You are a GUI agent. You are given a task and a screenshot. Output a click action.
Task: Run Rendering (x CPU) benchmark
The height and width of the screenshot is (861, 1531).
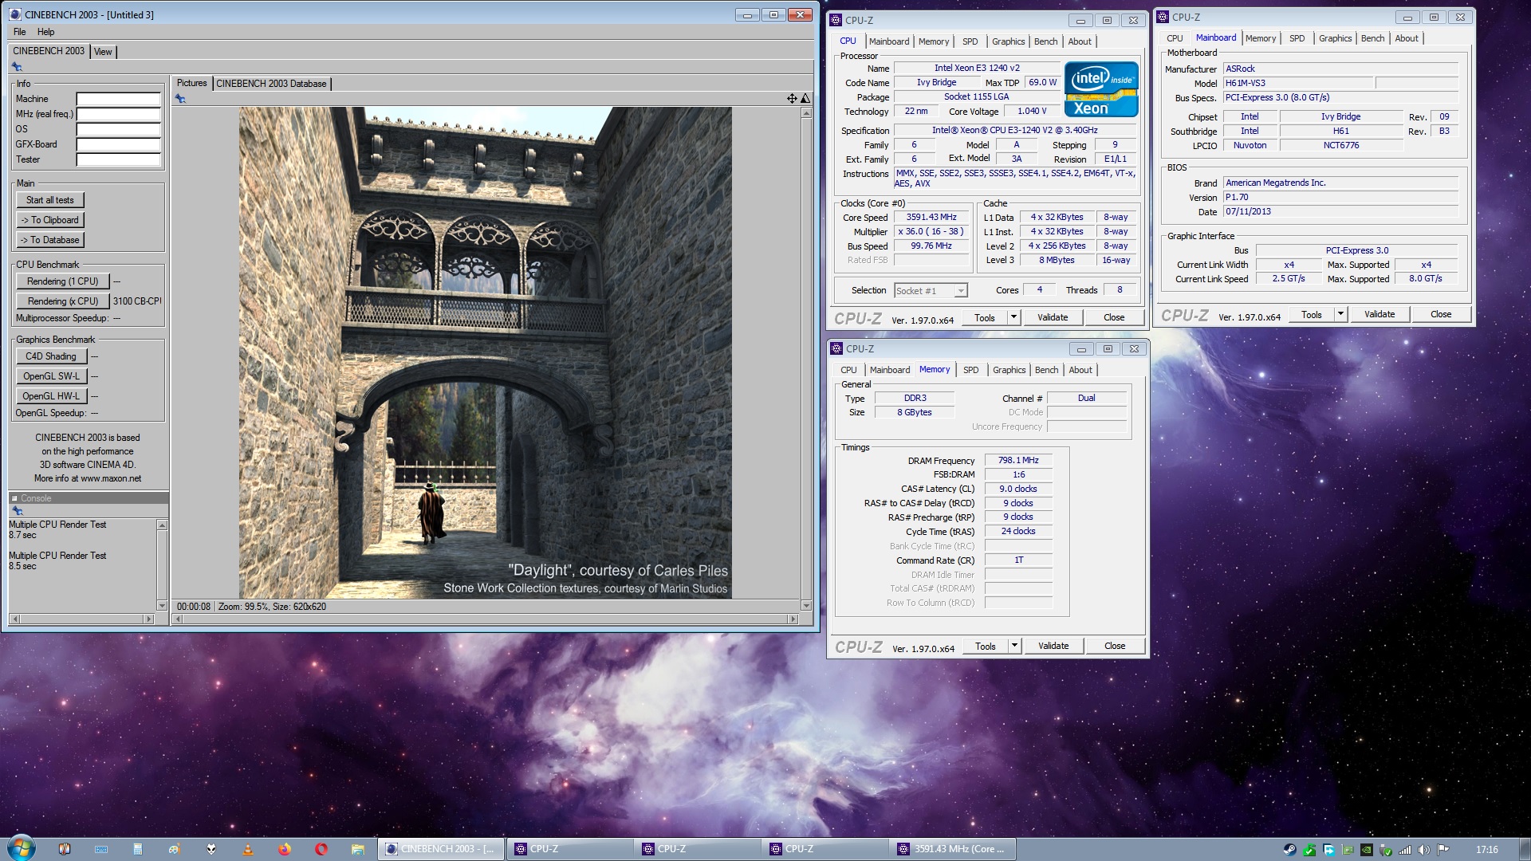point(63,301)
